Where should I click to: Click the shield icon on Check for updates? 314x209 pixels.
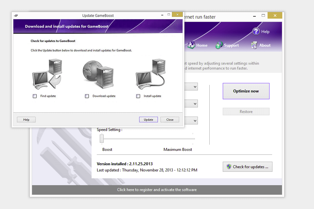coord(229,167)
